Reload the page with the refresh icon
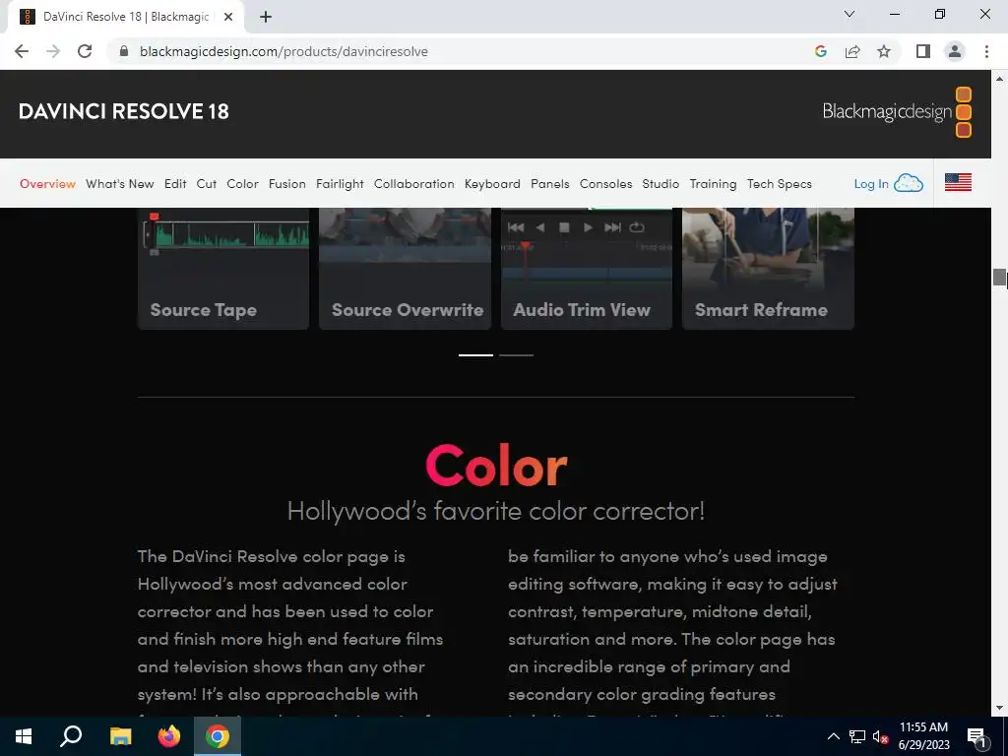The height and width of the screenshot is (756, 1008). click(85, 51)
